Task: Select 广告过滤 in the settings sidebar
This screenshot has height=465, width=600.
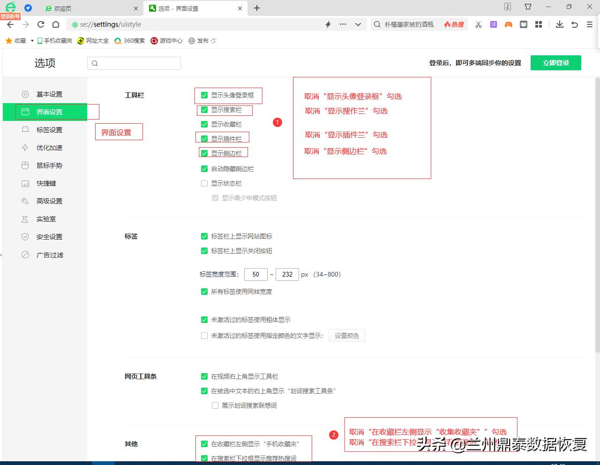Action: coord(49,255)
